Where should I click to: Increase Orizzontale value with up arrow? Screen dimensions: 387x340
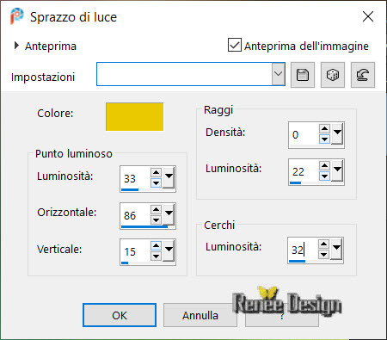point(156,209)
